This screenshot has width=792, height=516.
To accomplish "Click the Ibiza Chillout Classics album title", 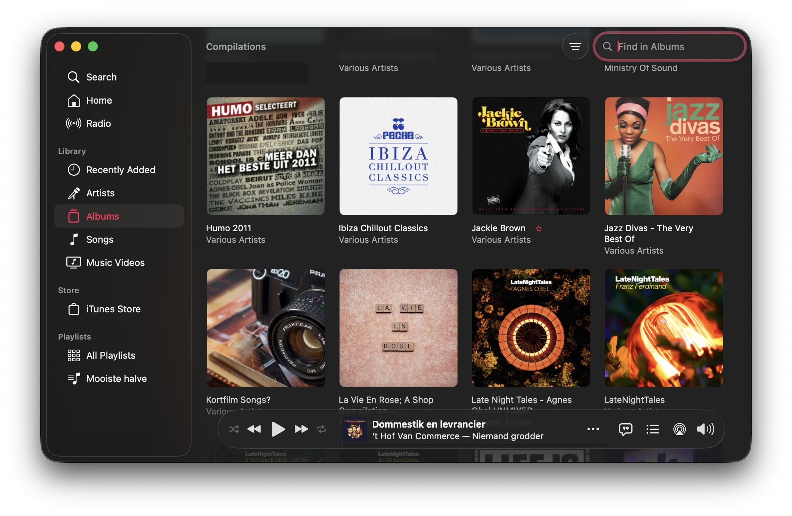I will tap(383, 228).
